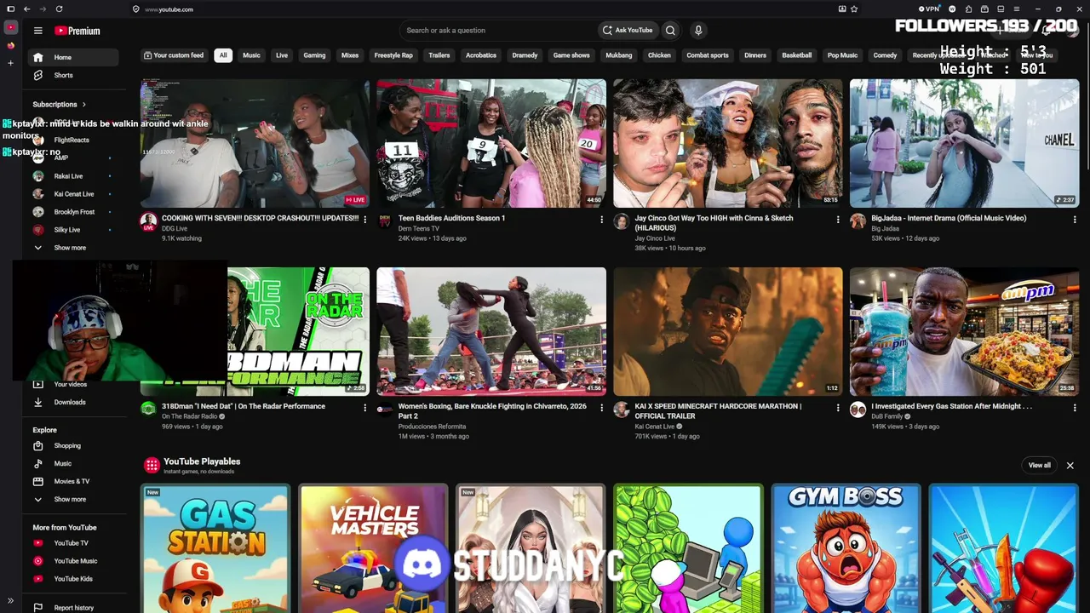Viewport: 1090px width, 613px height.
Task: Select the Gaming filter chip
Action: coord(314,55)
